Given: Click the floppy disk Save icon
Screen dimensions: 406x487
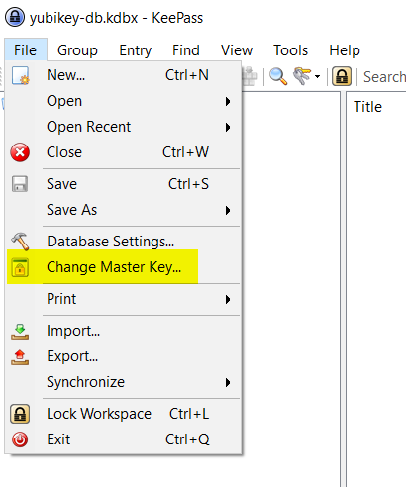Looking at the screenshot, I should click(x=20, y=184).
